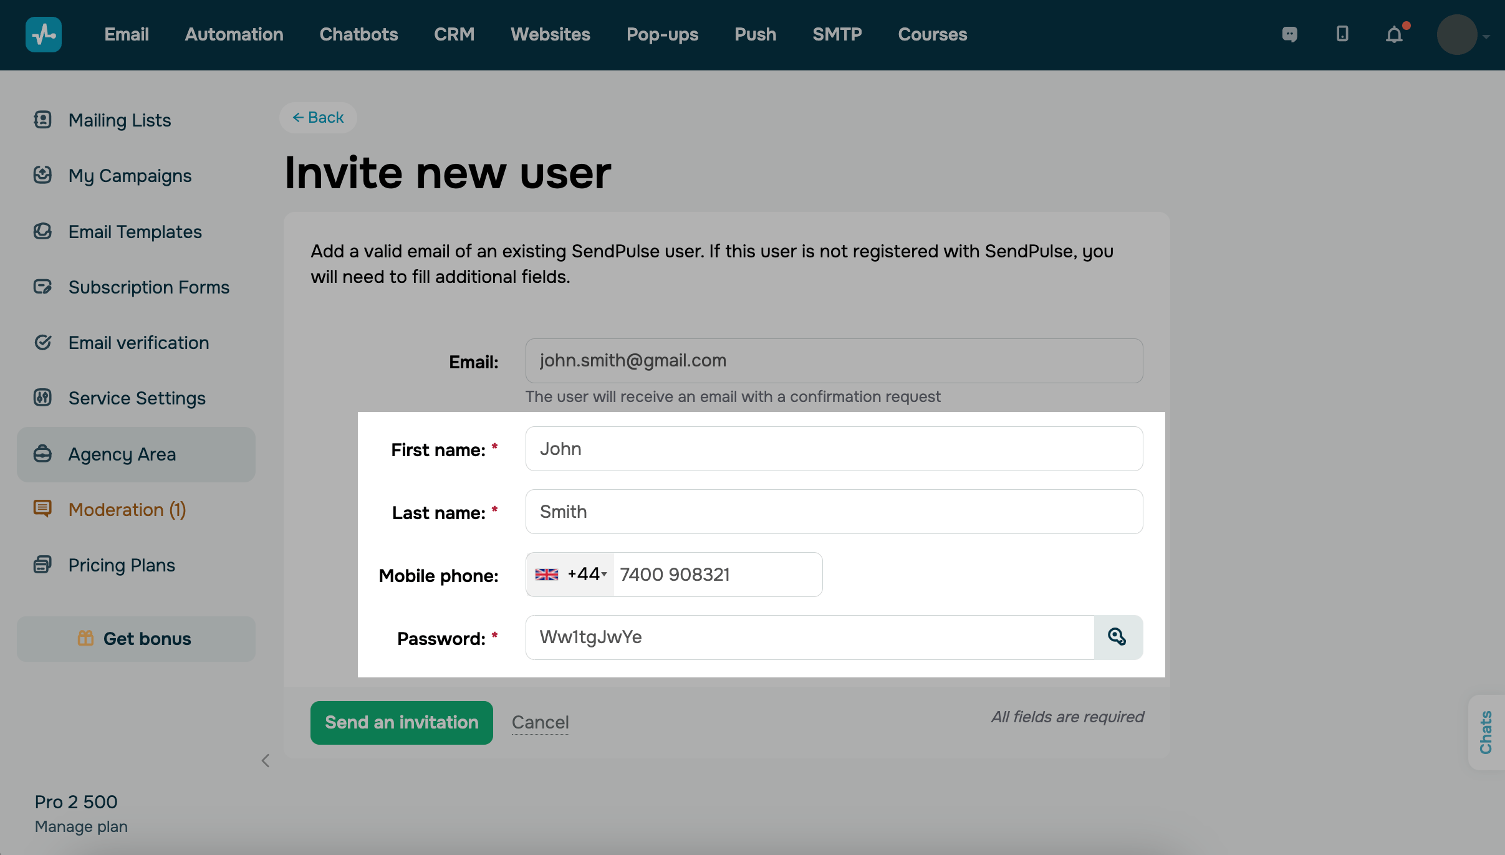Click the Mailing Lists sidebar icon
Image resolution: width=1505 pixels, height=855 pixels.
(42, 120)
